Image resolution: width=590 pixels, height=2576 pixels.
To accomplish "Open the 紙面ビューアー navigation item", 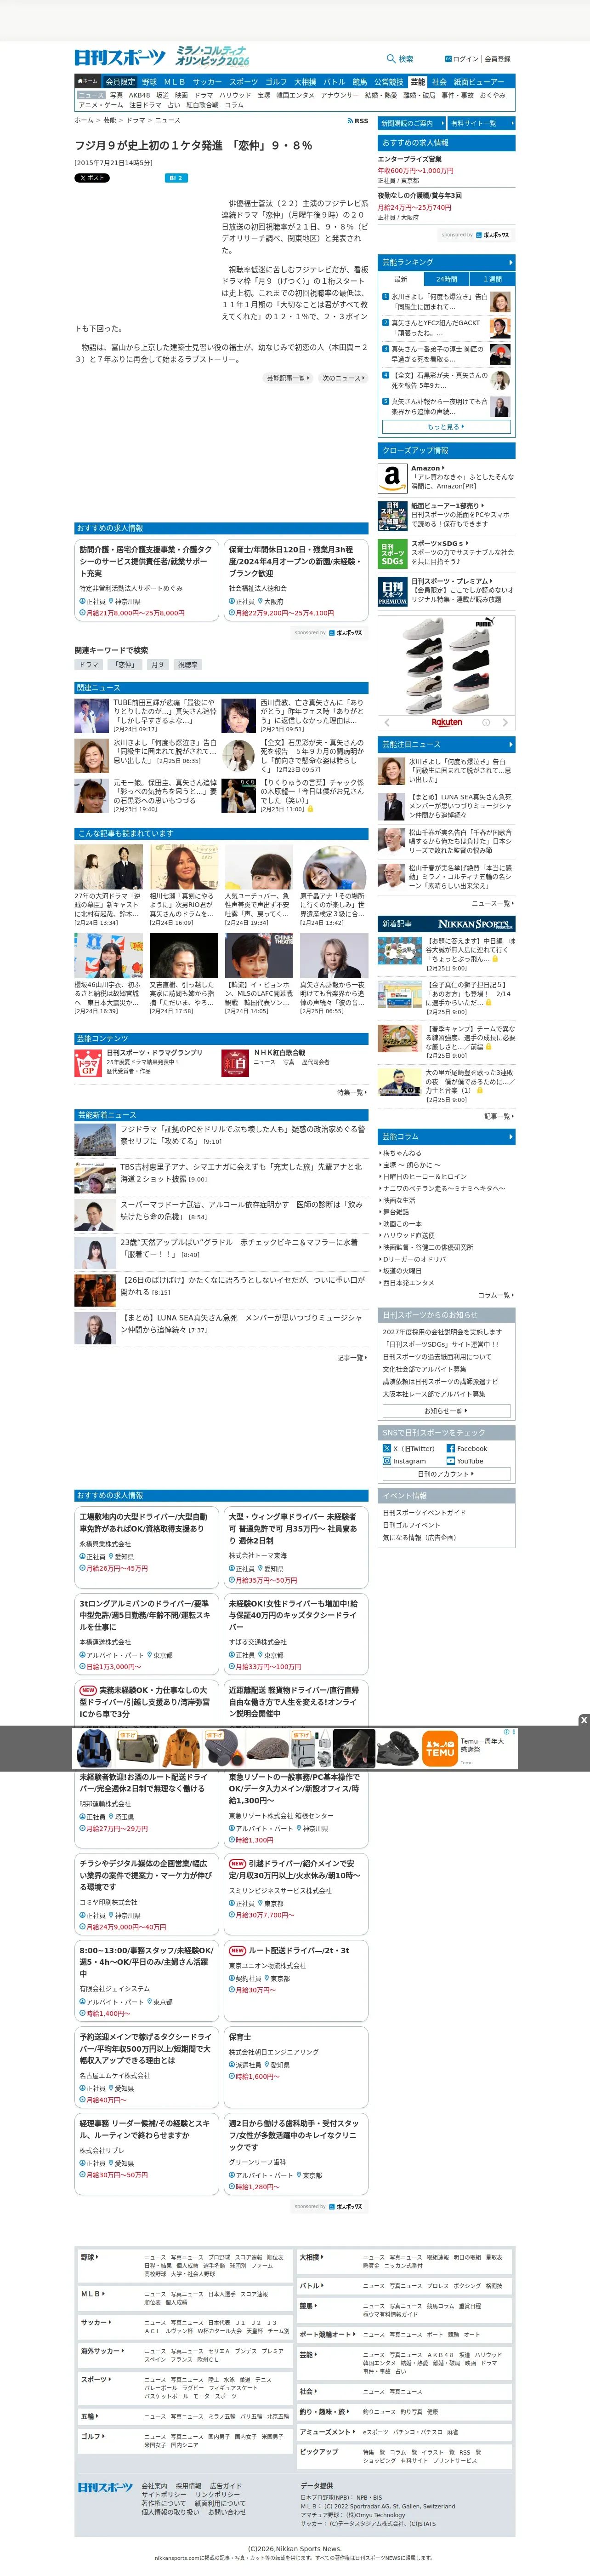I will (479, 82).
